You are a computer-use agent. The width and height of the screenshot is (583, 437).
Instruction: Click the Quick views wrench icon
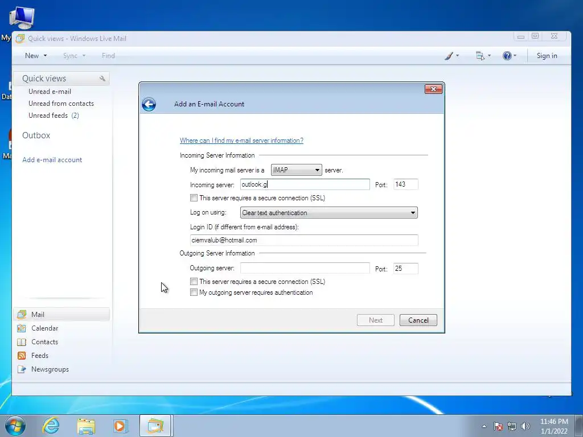102,79
